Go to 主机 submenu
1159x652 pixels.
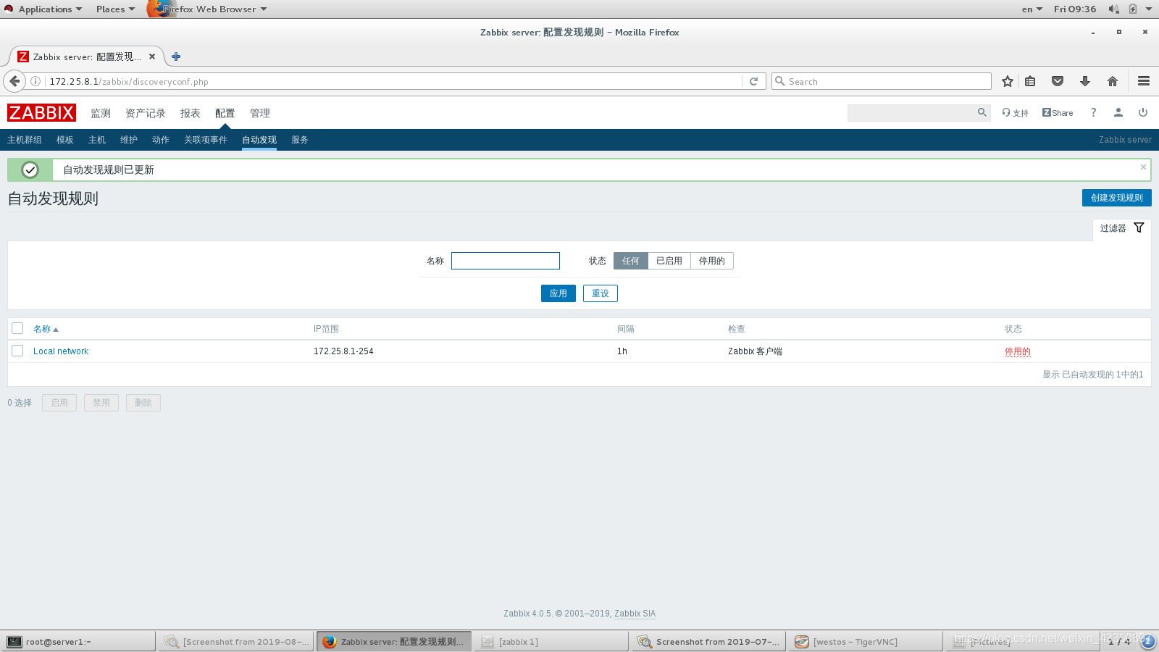(97, 140)
